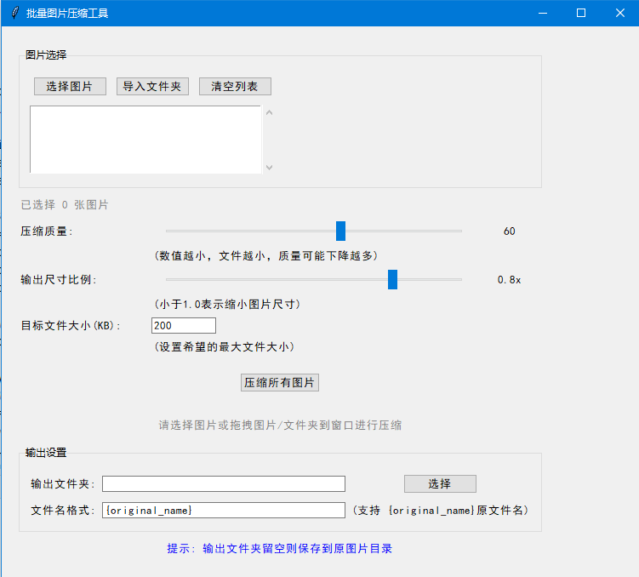This screenshot has width=639, height=577.
Task: Click the hint 设置希望的最大文件大小
Action: (225, 347)
